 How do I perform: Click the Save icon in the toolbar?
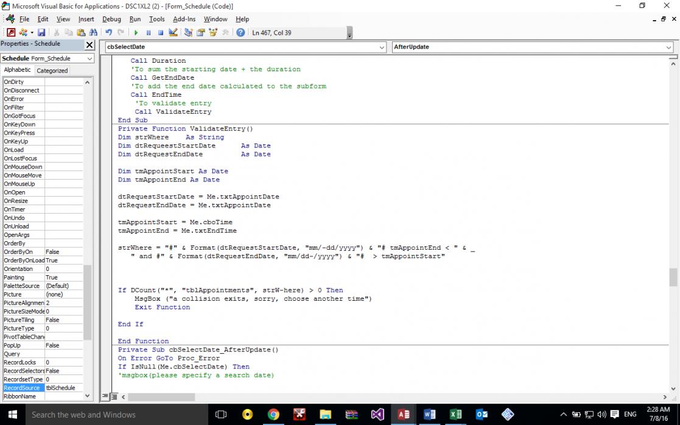click(x=41, y=32)
